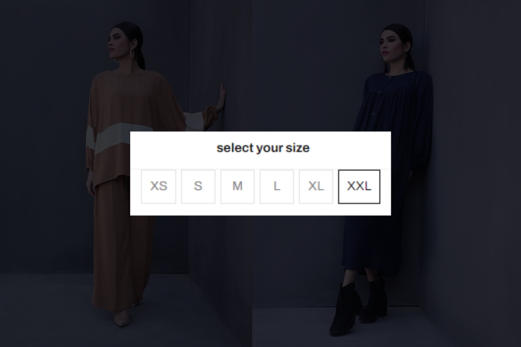Click the "select your size" heading
Viewport: 521px width, 347px height.
point(263,148)
